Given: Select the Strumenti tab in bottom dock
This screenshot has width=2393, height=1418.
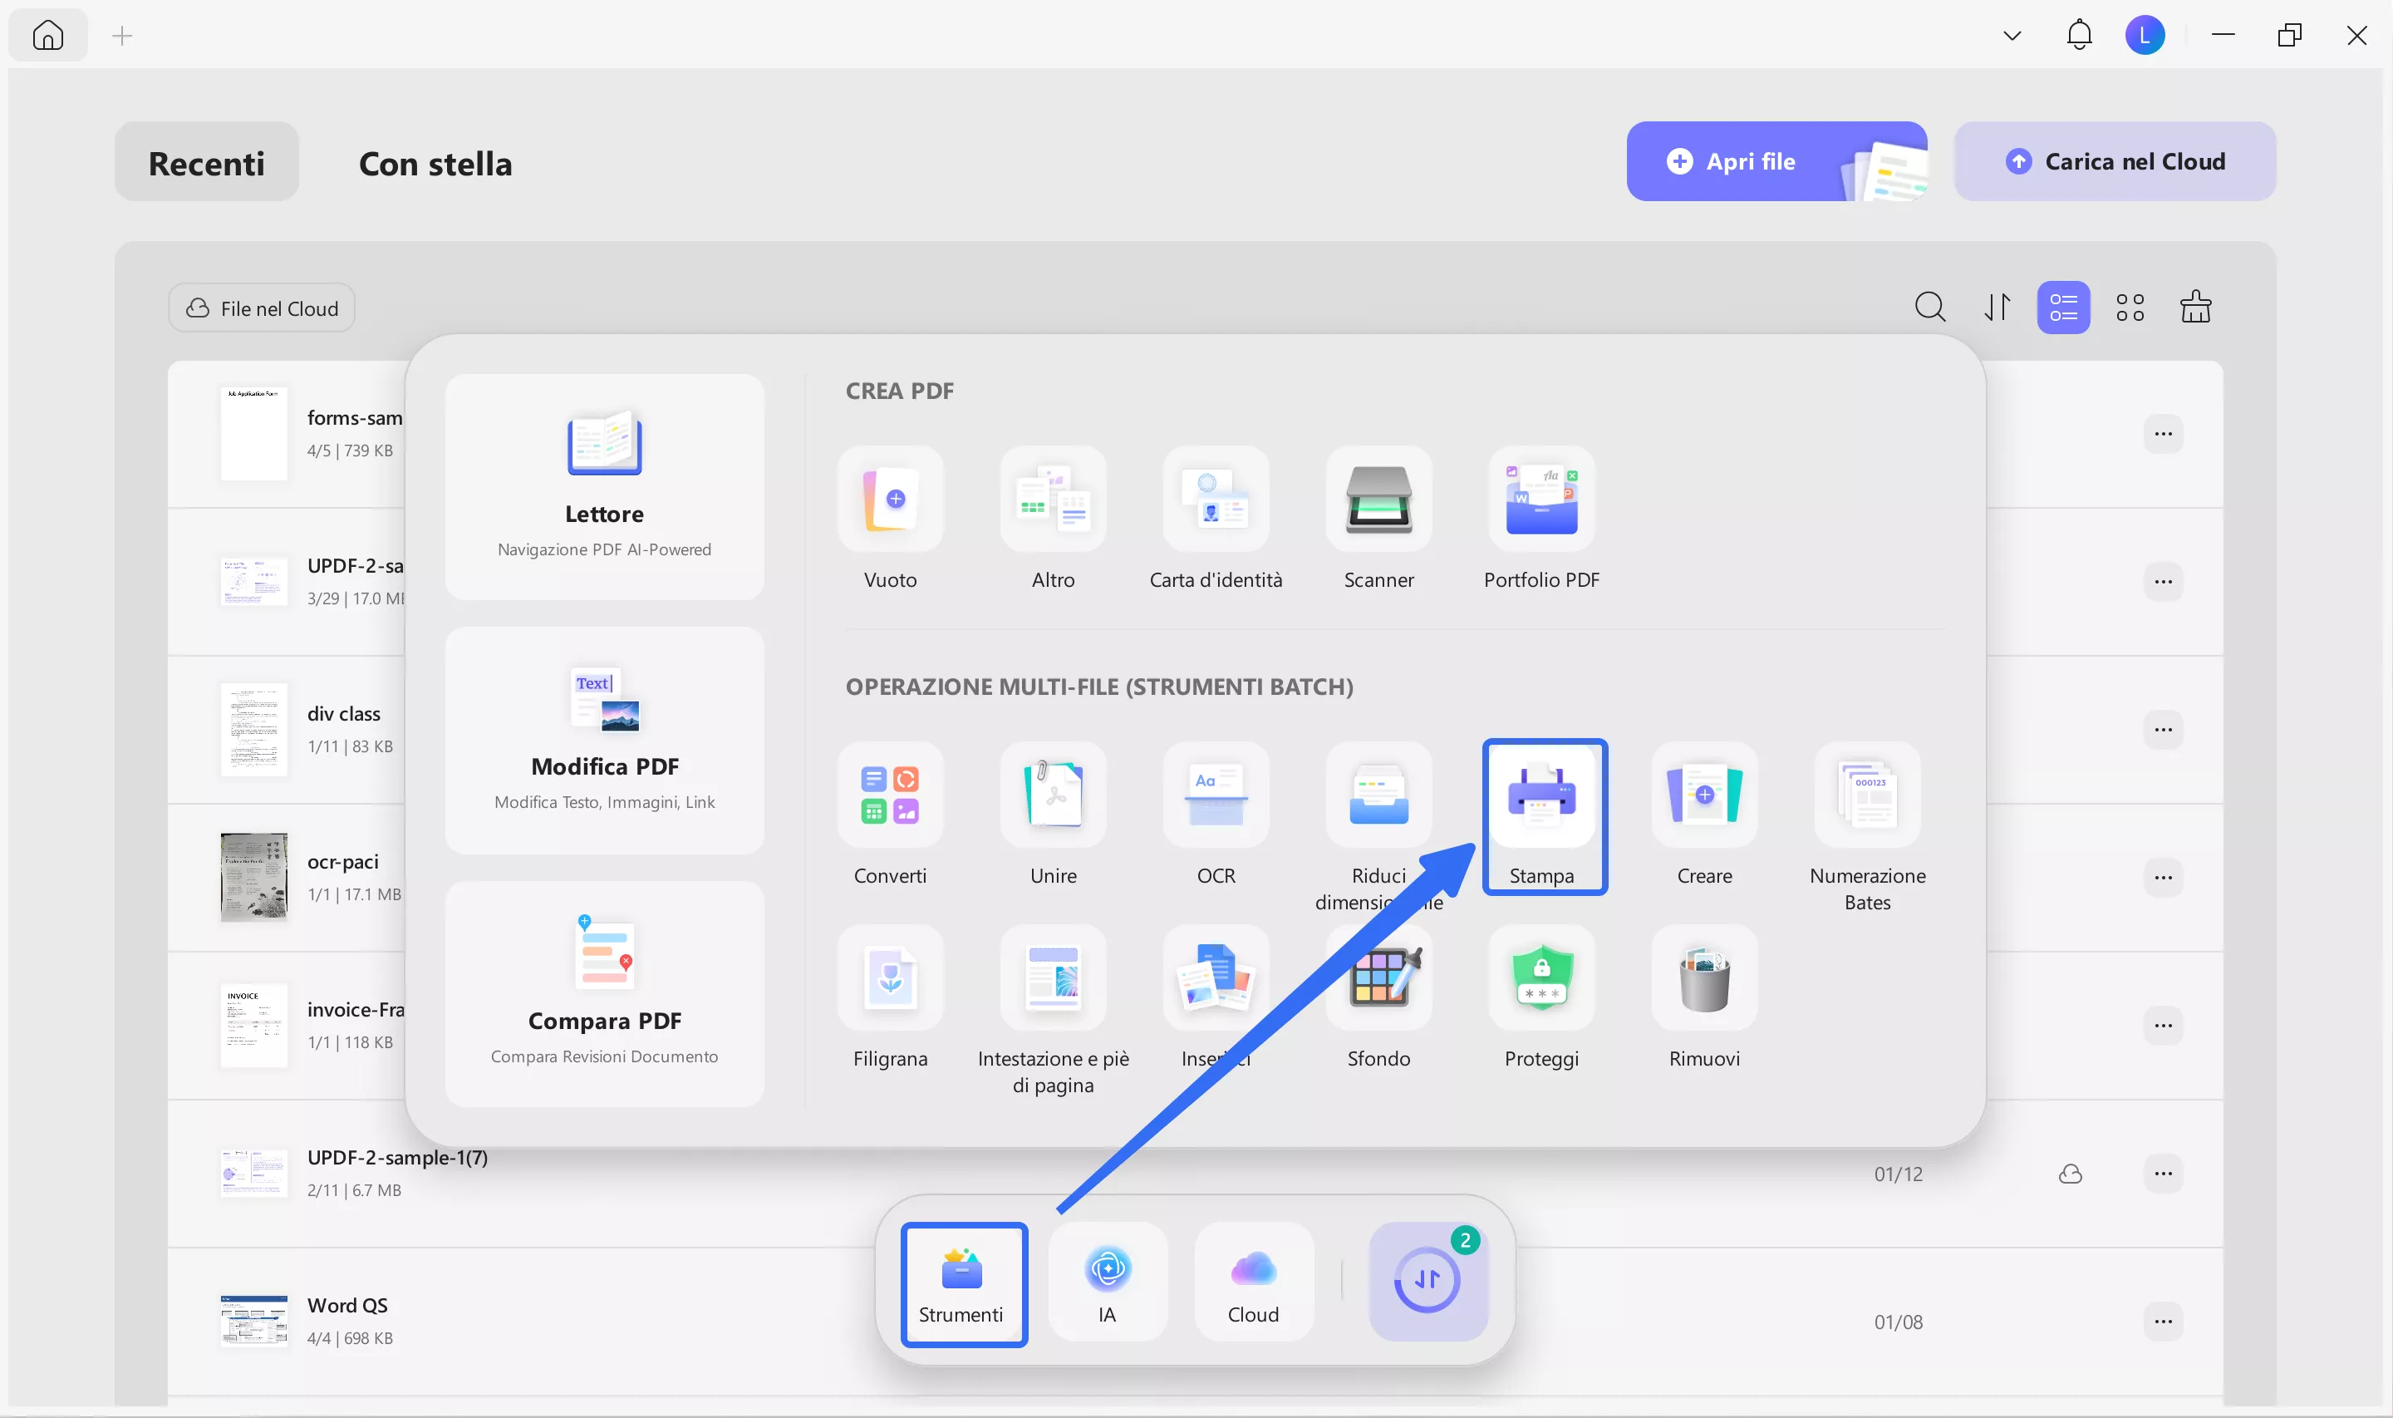Looking at the screenshot, I should [x=962, y=1284].
